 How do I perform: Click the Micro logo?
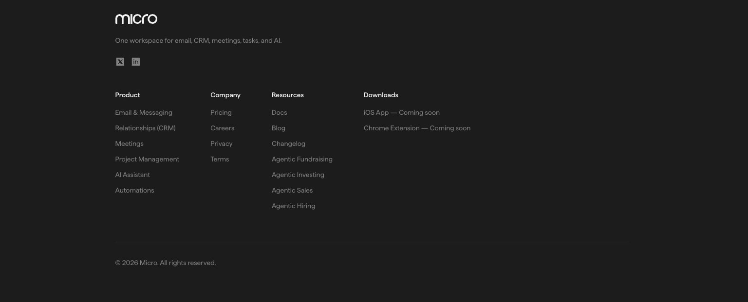[136, 19]
